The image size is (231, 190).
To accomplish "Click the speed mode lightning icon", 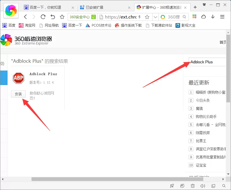I will [x=139, y=17].
